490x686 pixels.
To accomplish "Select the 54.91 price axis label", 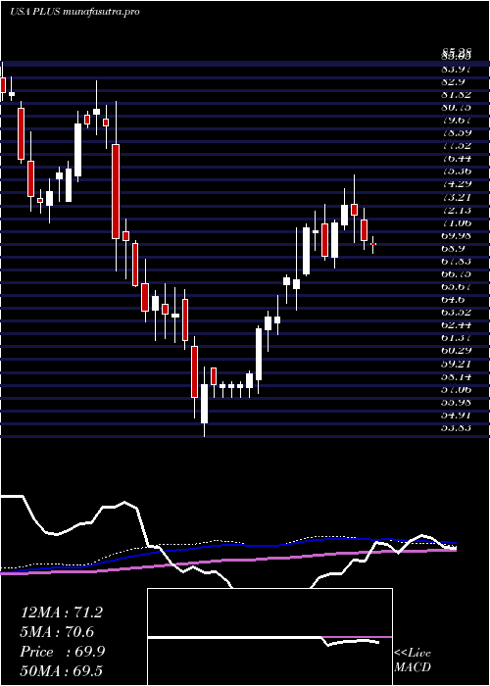I will (457, 416).
